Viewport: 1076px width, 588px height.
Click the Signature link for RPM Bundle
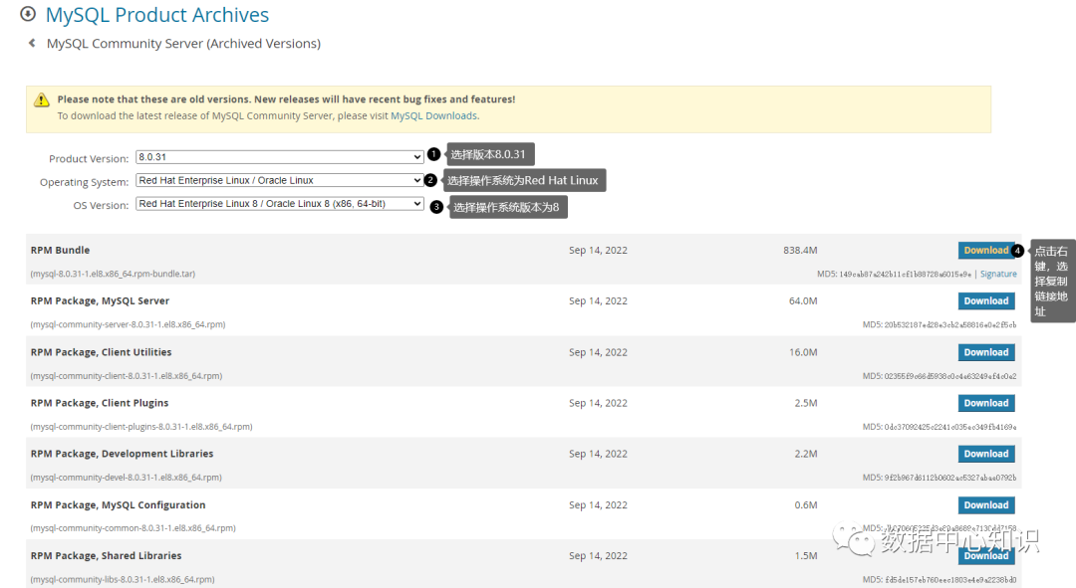998,275
